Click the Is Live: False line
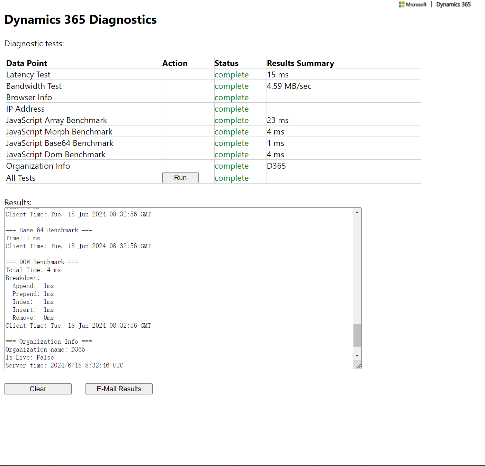Viewport: 485px width, 466px height. tap(30, 357)
